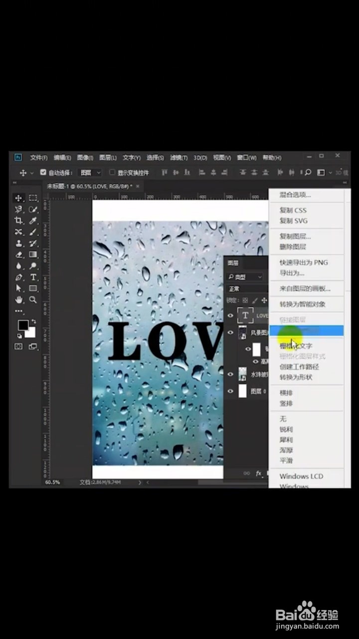Select the Blur droplet tool
This screenshot has height=639, width=359.
coord(18,266)
